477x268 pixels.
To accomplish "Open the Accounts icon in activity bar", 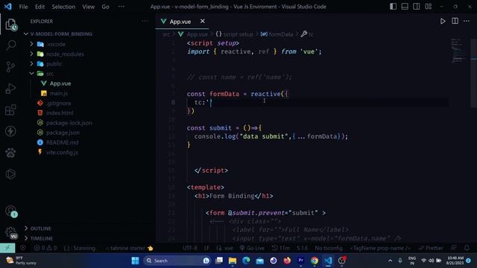I will coord(11,211).
